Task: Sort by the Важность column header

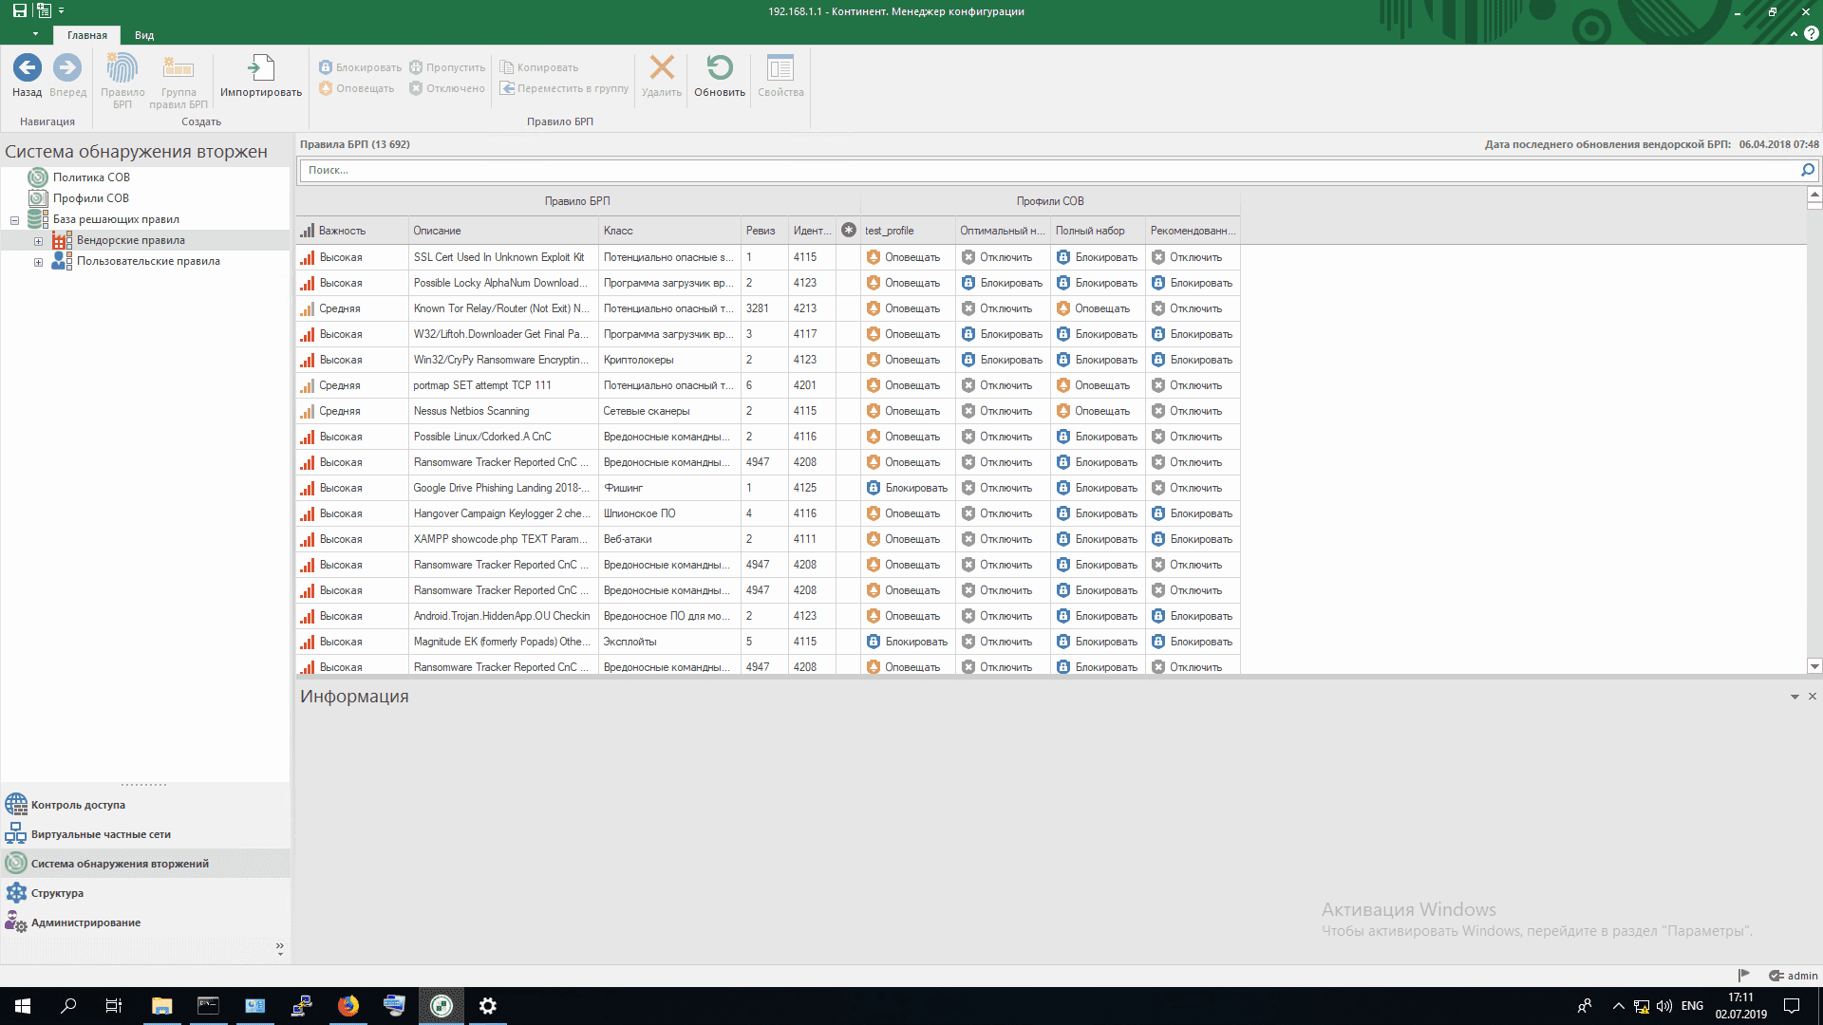Action: click(x=342, y=231)
